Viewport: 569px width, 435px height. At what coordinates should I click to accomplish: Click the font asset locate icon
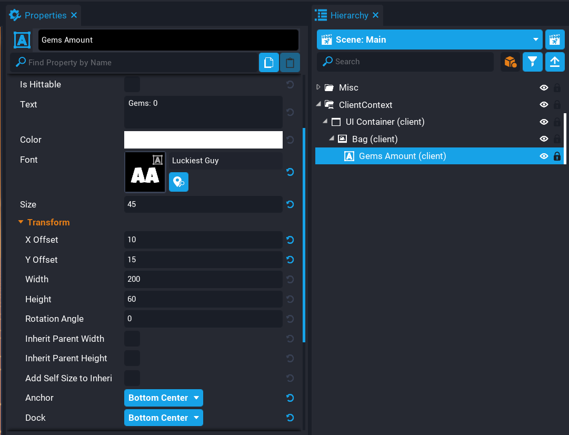click(x=178, y=182)
